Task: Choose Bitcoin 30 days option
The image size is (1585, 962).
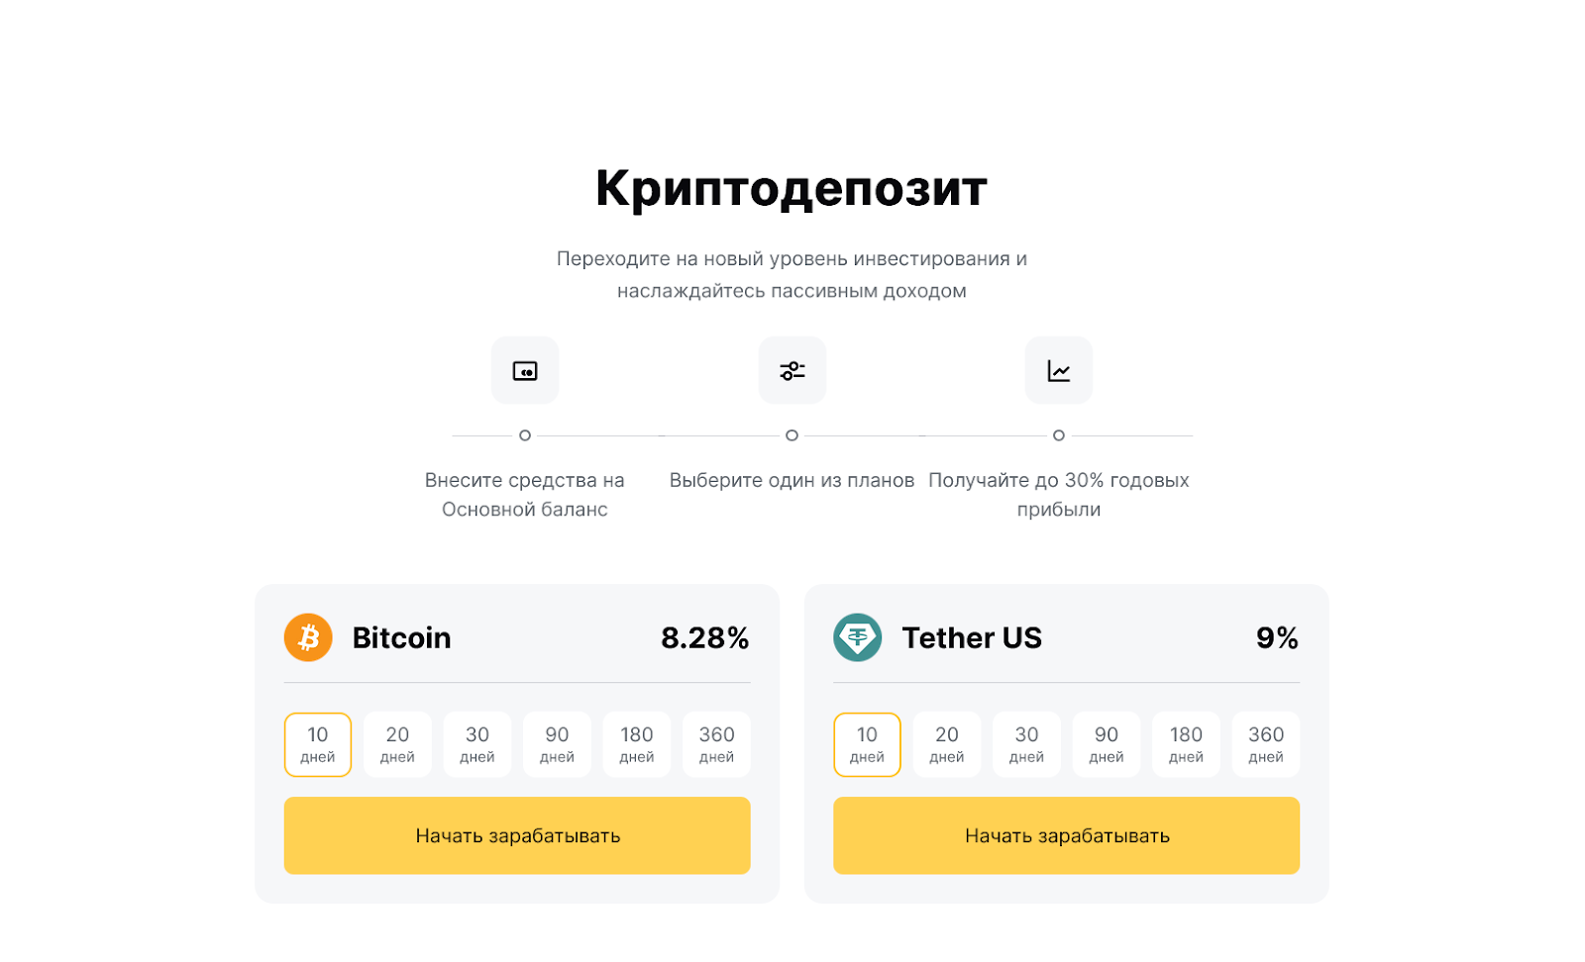Action: 477,744
